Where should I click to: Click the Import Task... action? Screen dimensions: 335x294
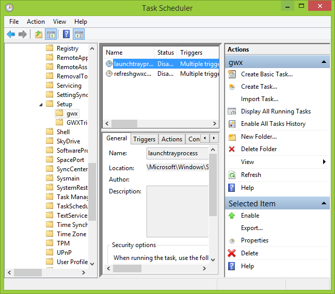tap(260, 99)
